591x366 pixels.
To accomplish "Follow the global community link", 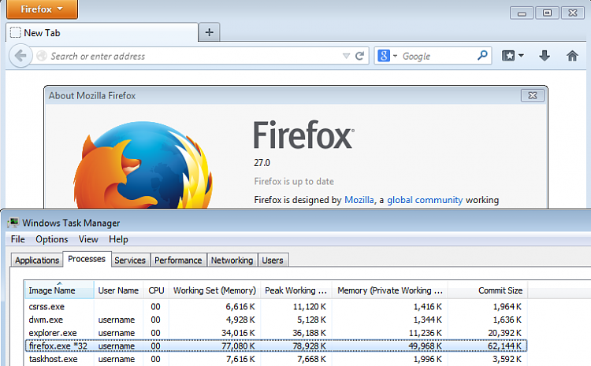I will (425, 200).
